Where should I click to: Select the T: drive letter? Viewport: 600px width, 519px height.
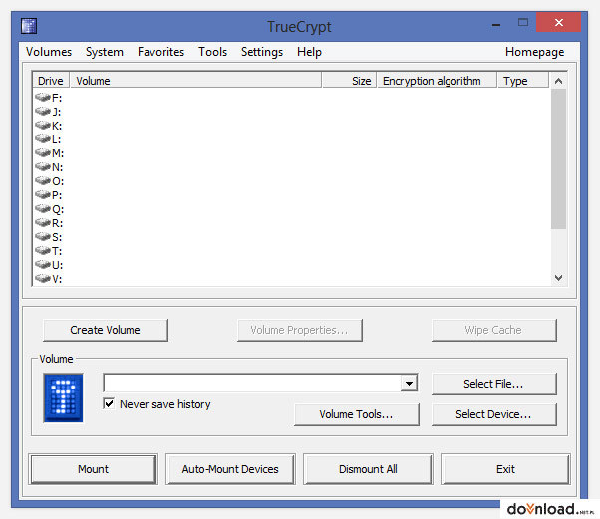[57, 251]
